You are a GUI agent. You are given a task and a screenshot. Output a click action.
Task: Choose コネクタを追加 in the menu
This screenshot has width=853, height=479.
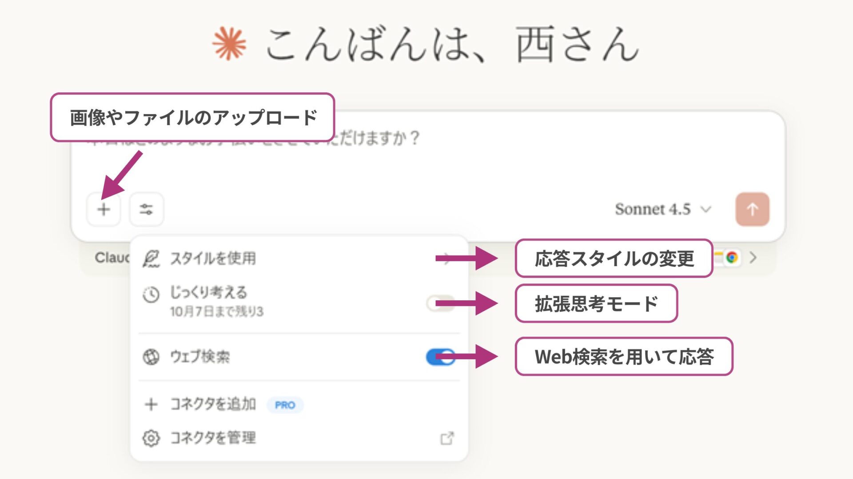[x=212, y=404]
